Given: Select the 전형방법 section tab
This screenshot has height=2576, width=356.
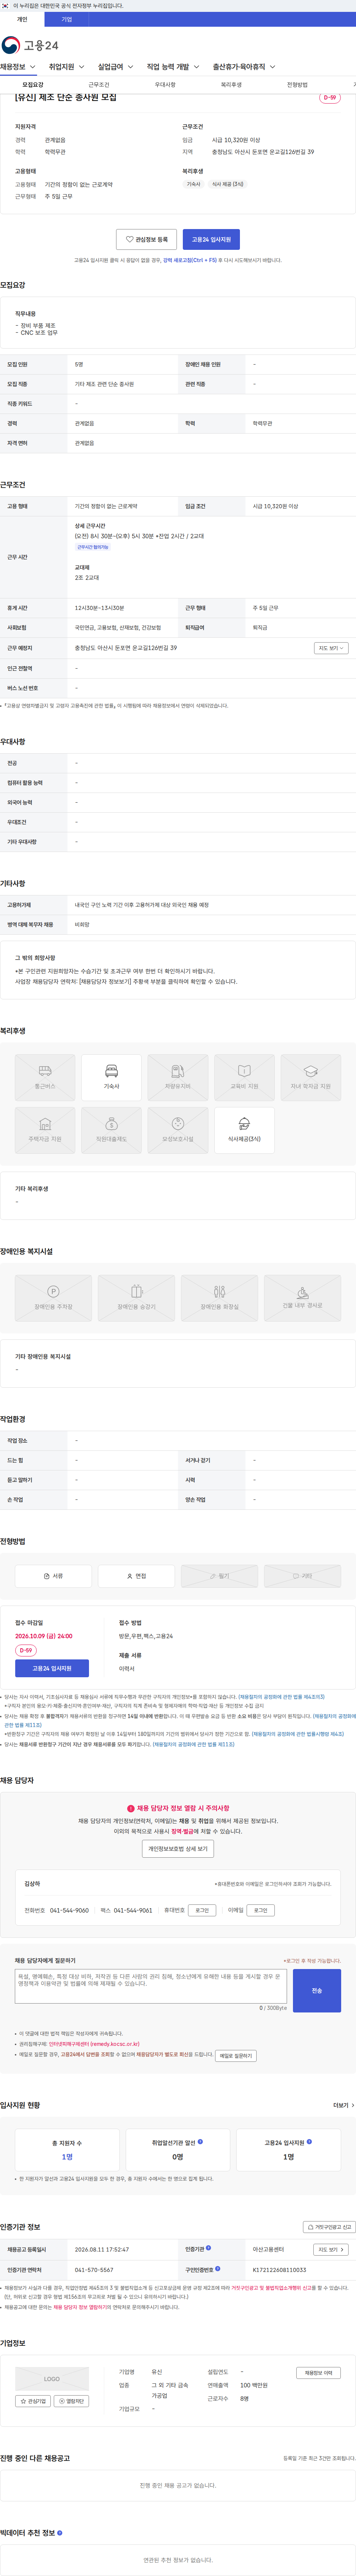Looking at the screenshot, I should point(297,85).
